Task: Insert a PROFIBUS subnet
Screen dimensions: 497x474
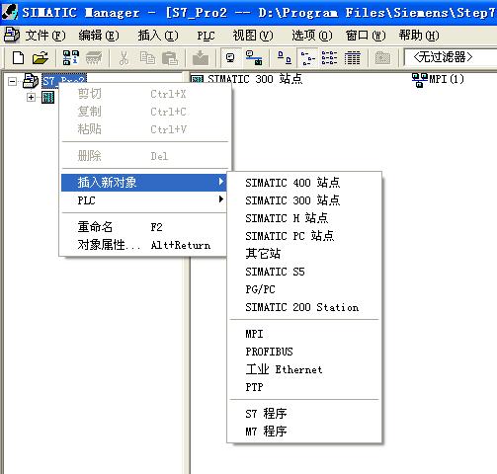Action: 304,352
